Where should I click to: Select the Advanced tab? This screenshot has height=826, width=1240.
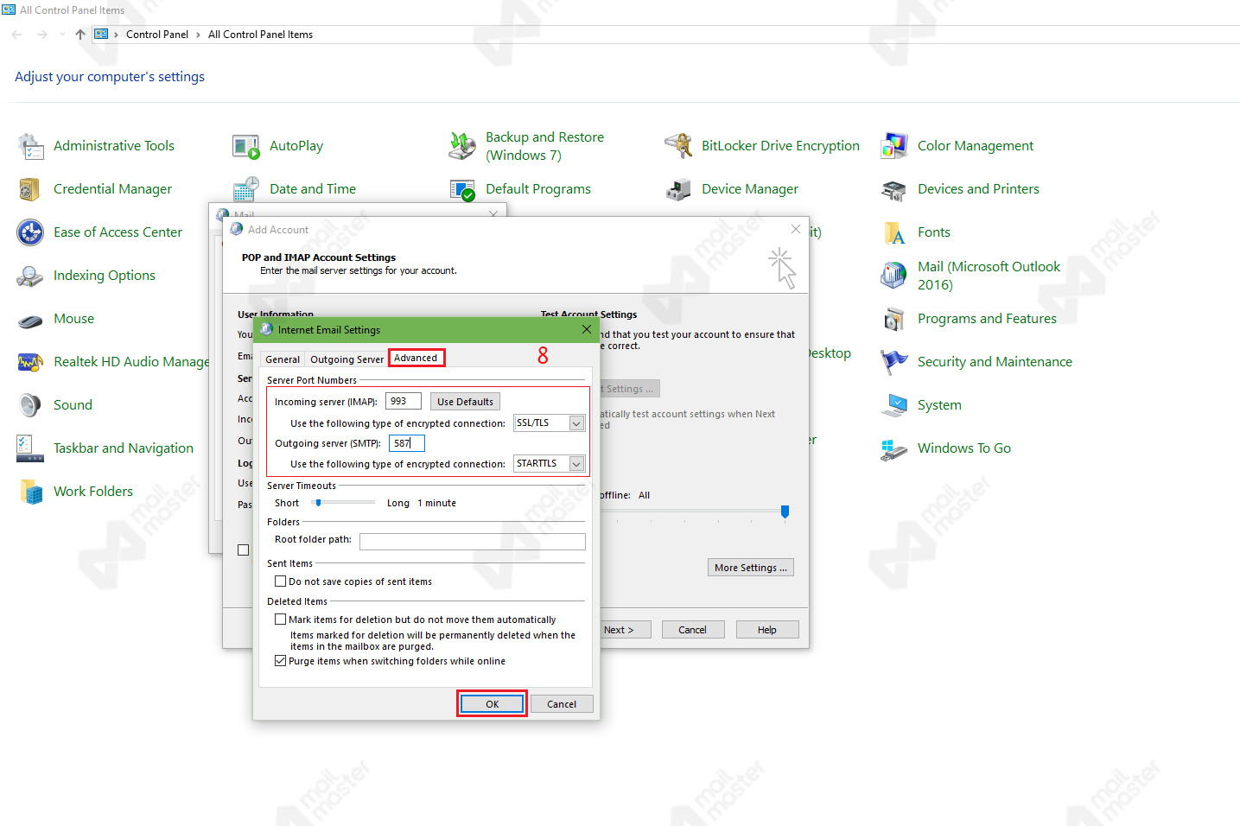(416, 358)
